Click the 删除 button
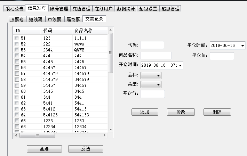 click(x=217, y=112)
